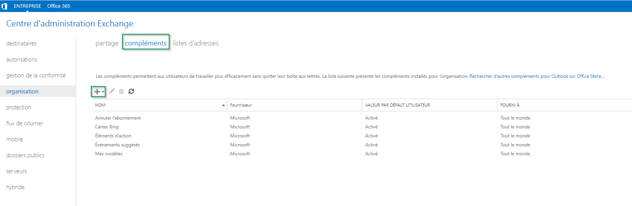Click the Office 365 logo icon
Viewport: 632px width, 206px height.
tap(5, 6)
